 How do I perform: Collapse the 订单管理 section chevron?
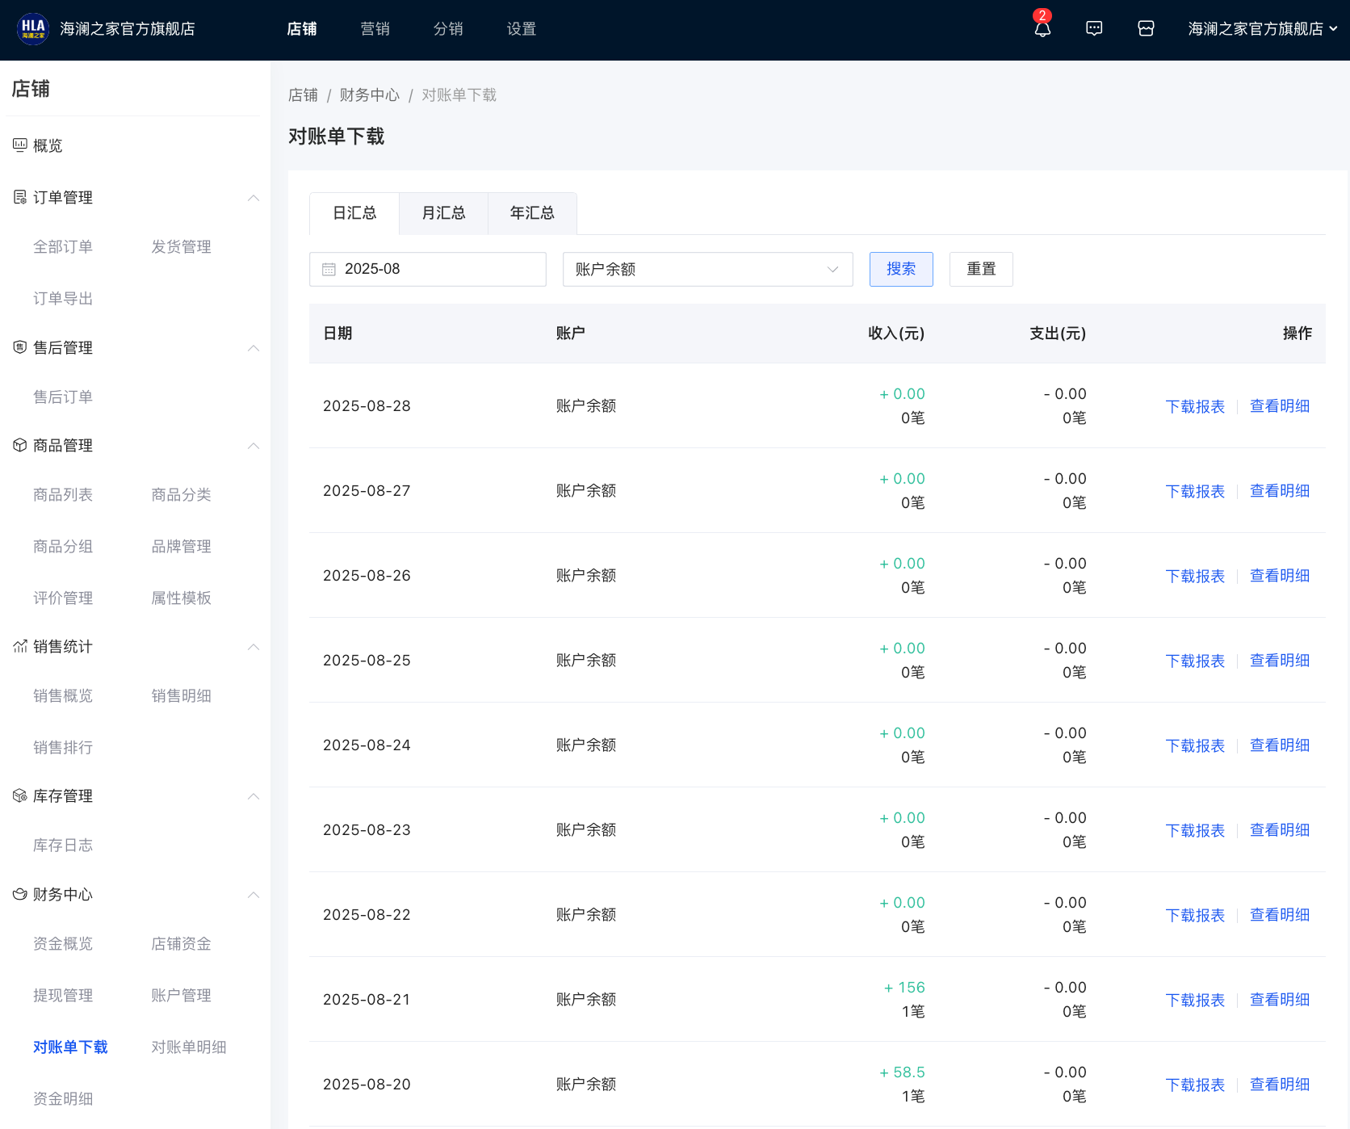[x=254, y=198]
